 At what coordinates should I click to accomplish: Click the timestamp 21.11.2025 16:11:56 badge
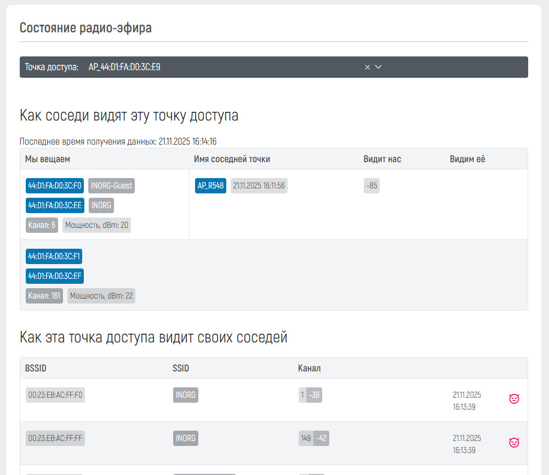[259, 186]
